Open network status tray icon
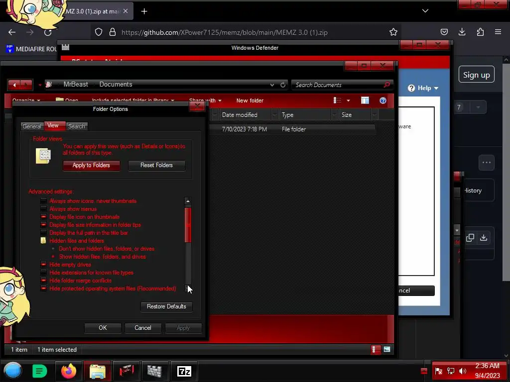Image resolution: width=510 pixels, height=382 pixels. 450,371
